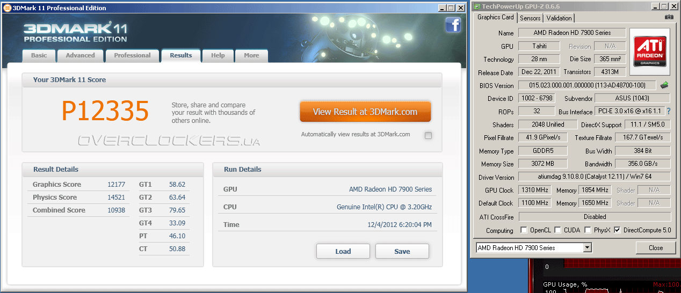Click the PT value 46.10
This screenshot has height=293, width=681.
click(177, 236)
